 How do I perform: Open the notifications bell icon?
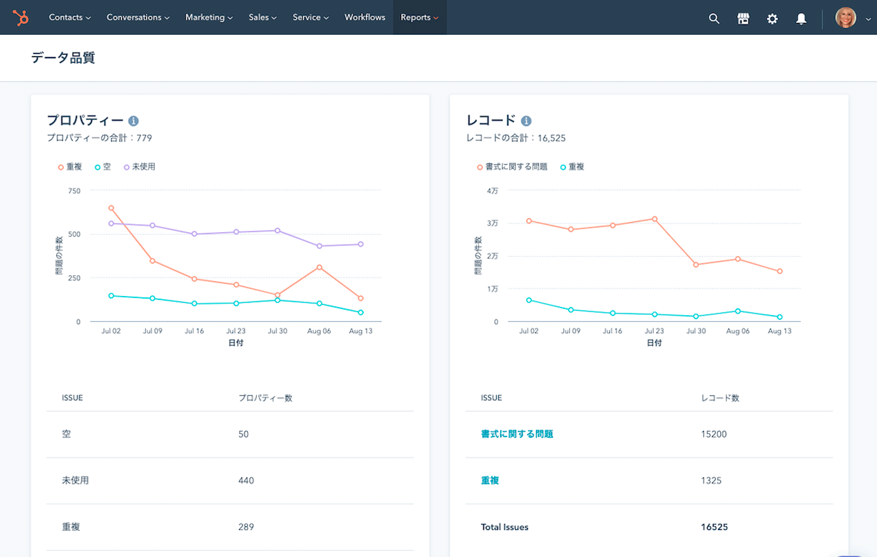point(801,18)
